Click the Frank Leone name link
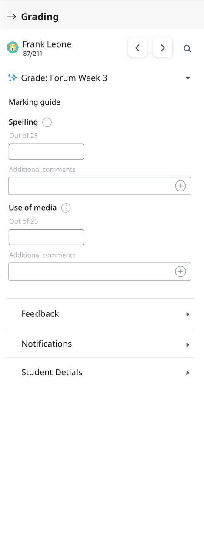The width and height of the screenshot is (204, 558). point(47,44)
